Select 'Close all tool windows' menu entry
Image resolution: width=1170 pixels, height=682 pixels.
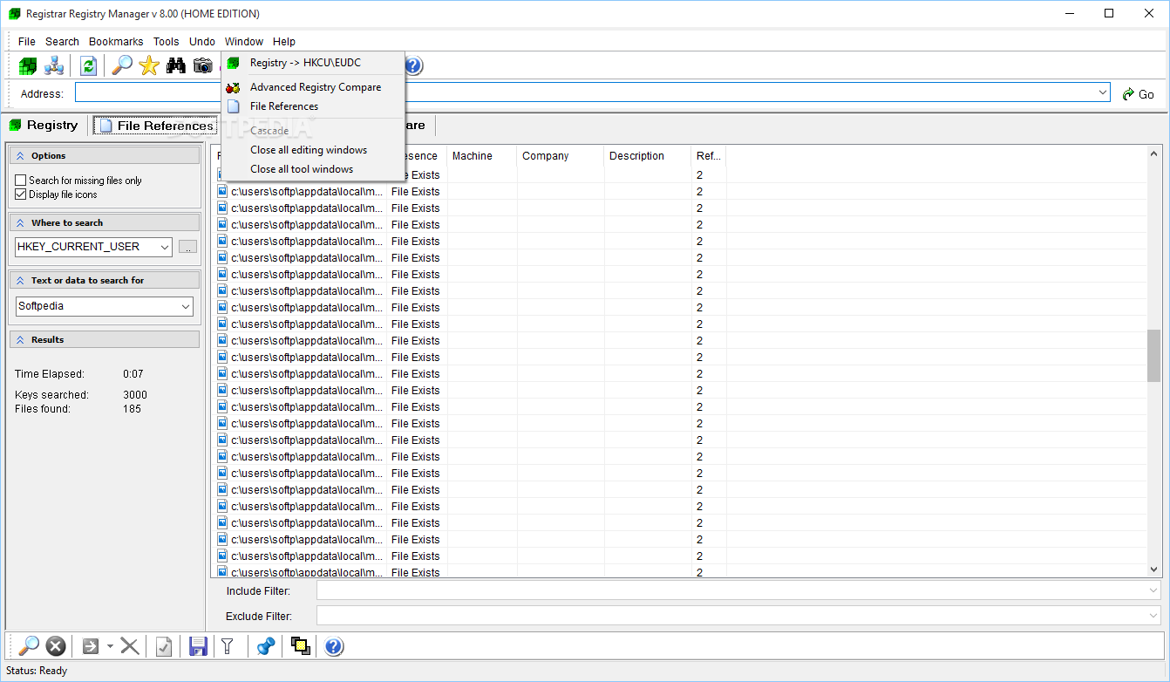coord(314,169)
